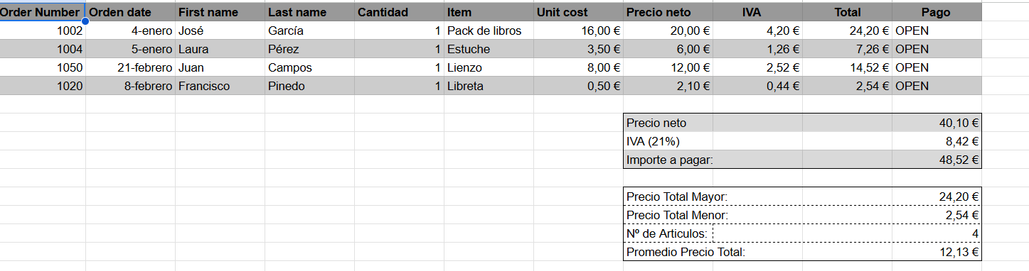Click the cell with name José
The image size is (1029, 271).
(x=220, y=31)
